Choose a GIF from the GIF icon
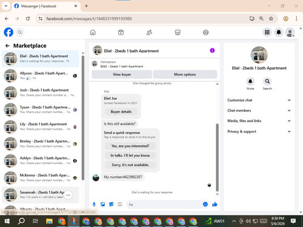Viewport: 303px width, 227px height. click(120, 205)
